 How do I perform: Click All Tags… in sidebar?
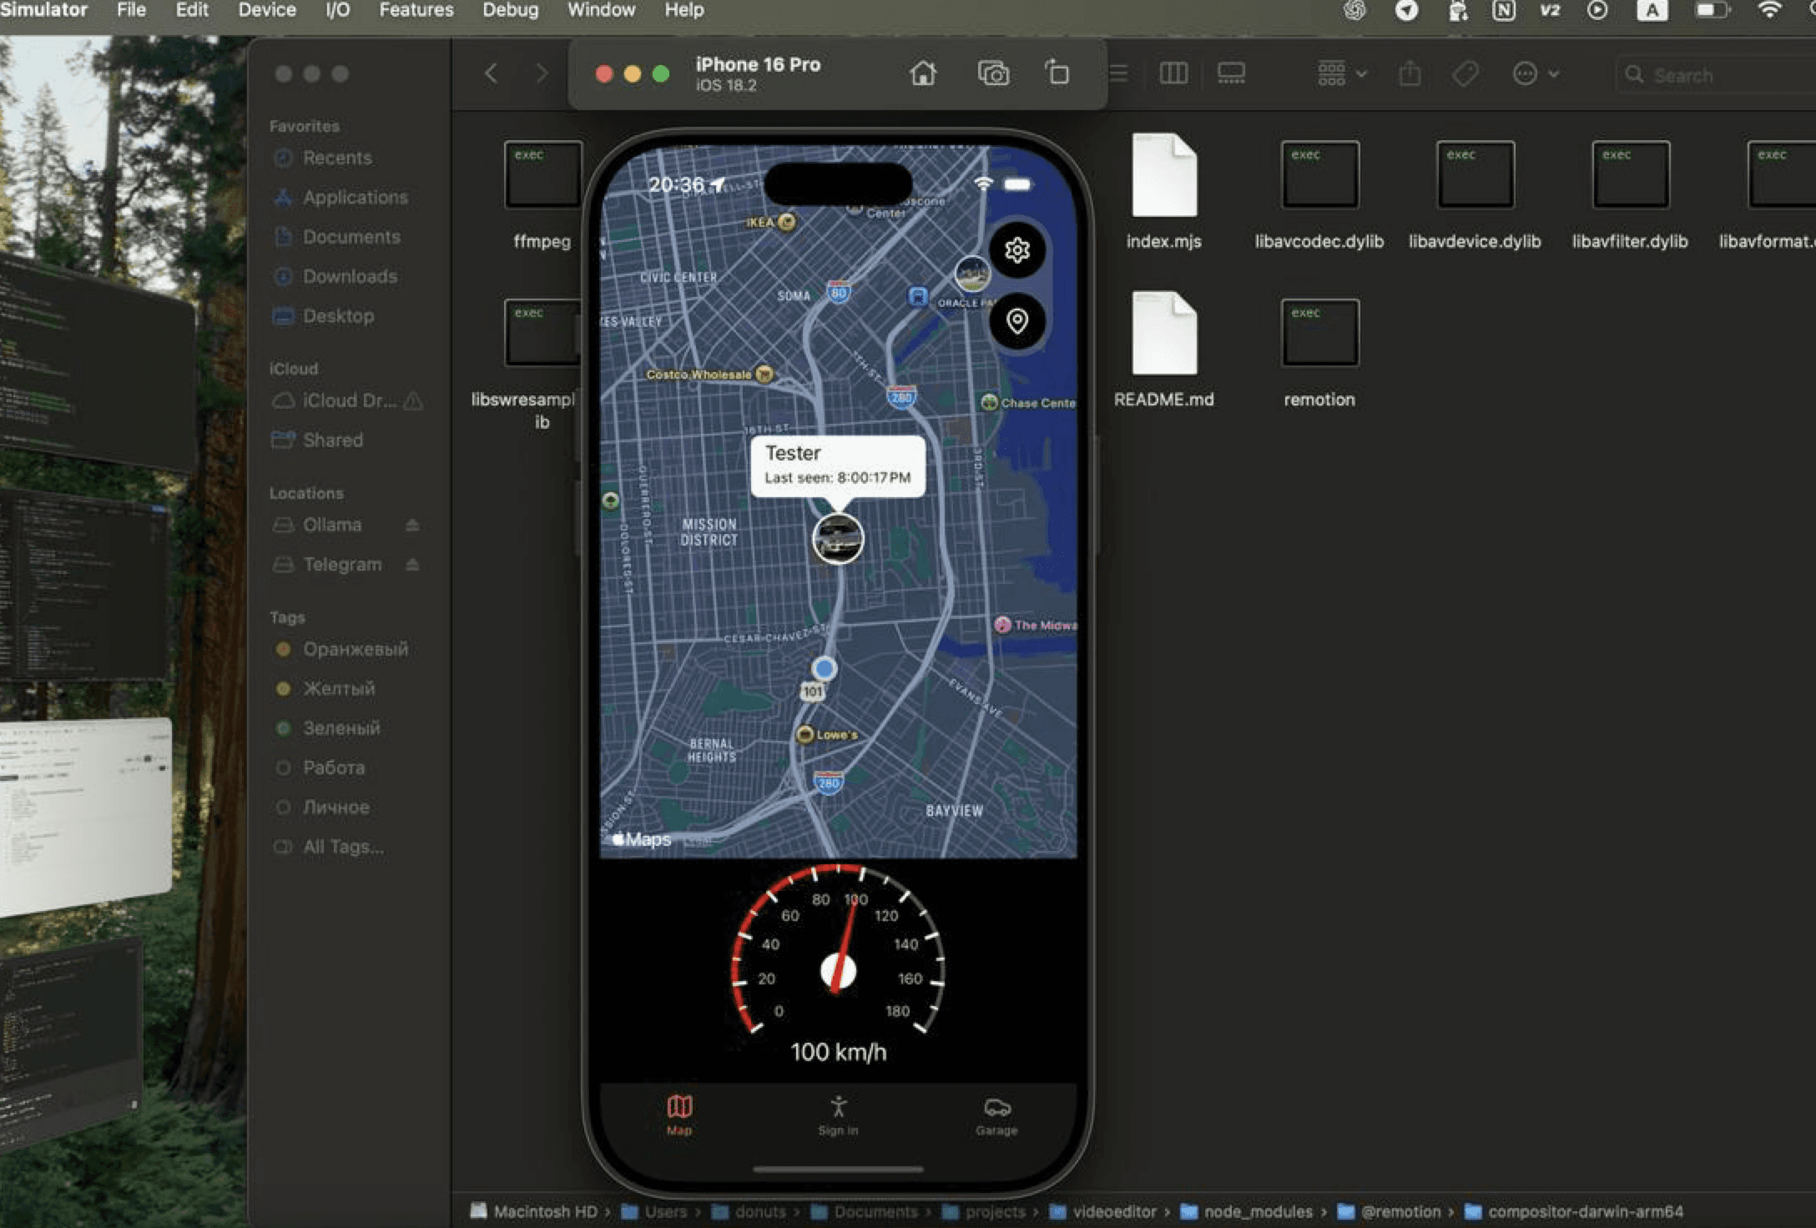[x=343, y=847]
